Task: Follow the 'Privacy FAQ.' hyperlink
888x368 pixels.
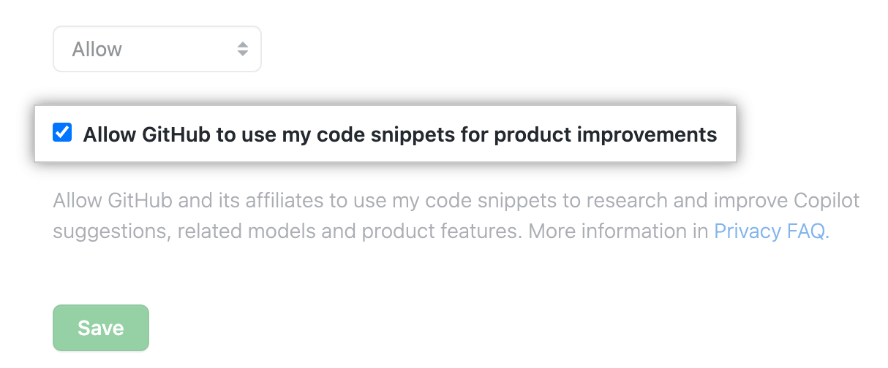Action: tap(771, 231)
